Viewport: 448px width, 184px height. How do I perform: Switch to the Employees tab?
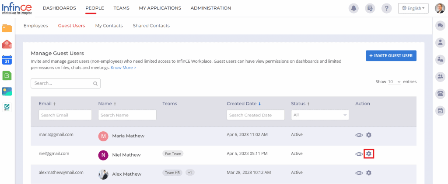click(x=35, y=26)
